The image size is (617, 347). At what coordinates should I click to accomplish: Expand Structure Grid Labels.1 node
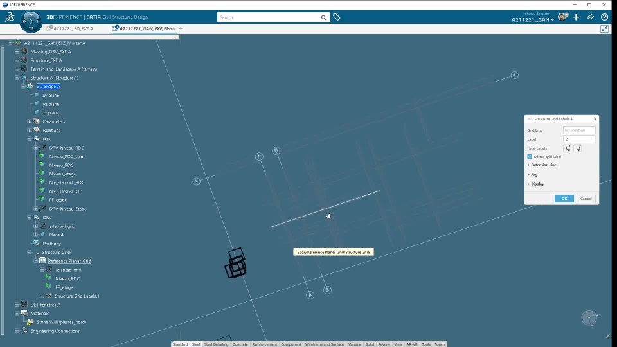coord(42,296)
